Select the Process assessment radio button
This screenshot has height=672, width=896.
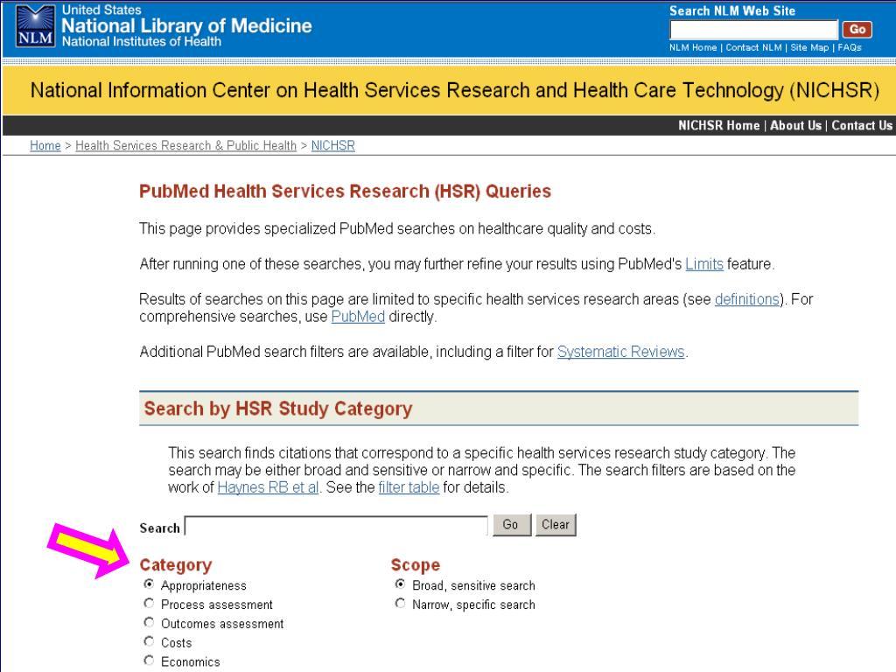149,603
